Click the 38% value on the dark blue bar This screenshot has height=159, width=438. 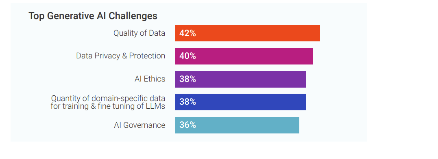(187, 102)
